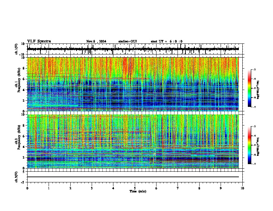273x211 pixels.
Task: Click the "ch.3(V)" axis label
Action: (17, 177)
